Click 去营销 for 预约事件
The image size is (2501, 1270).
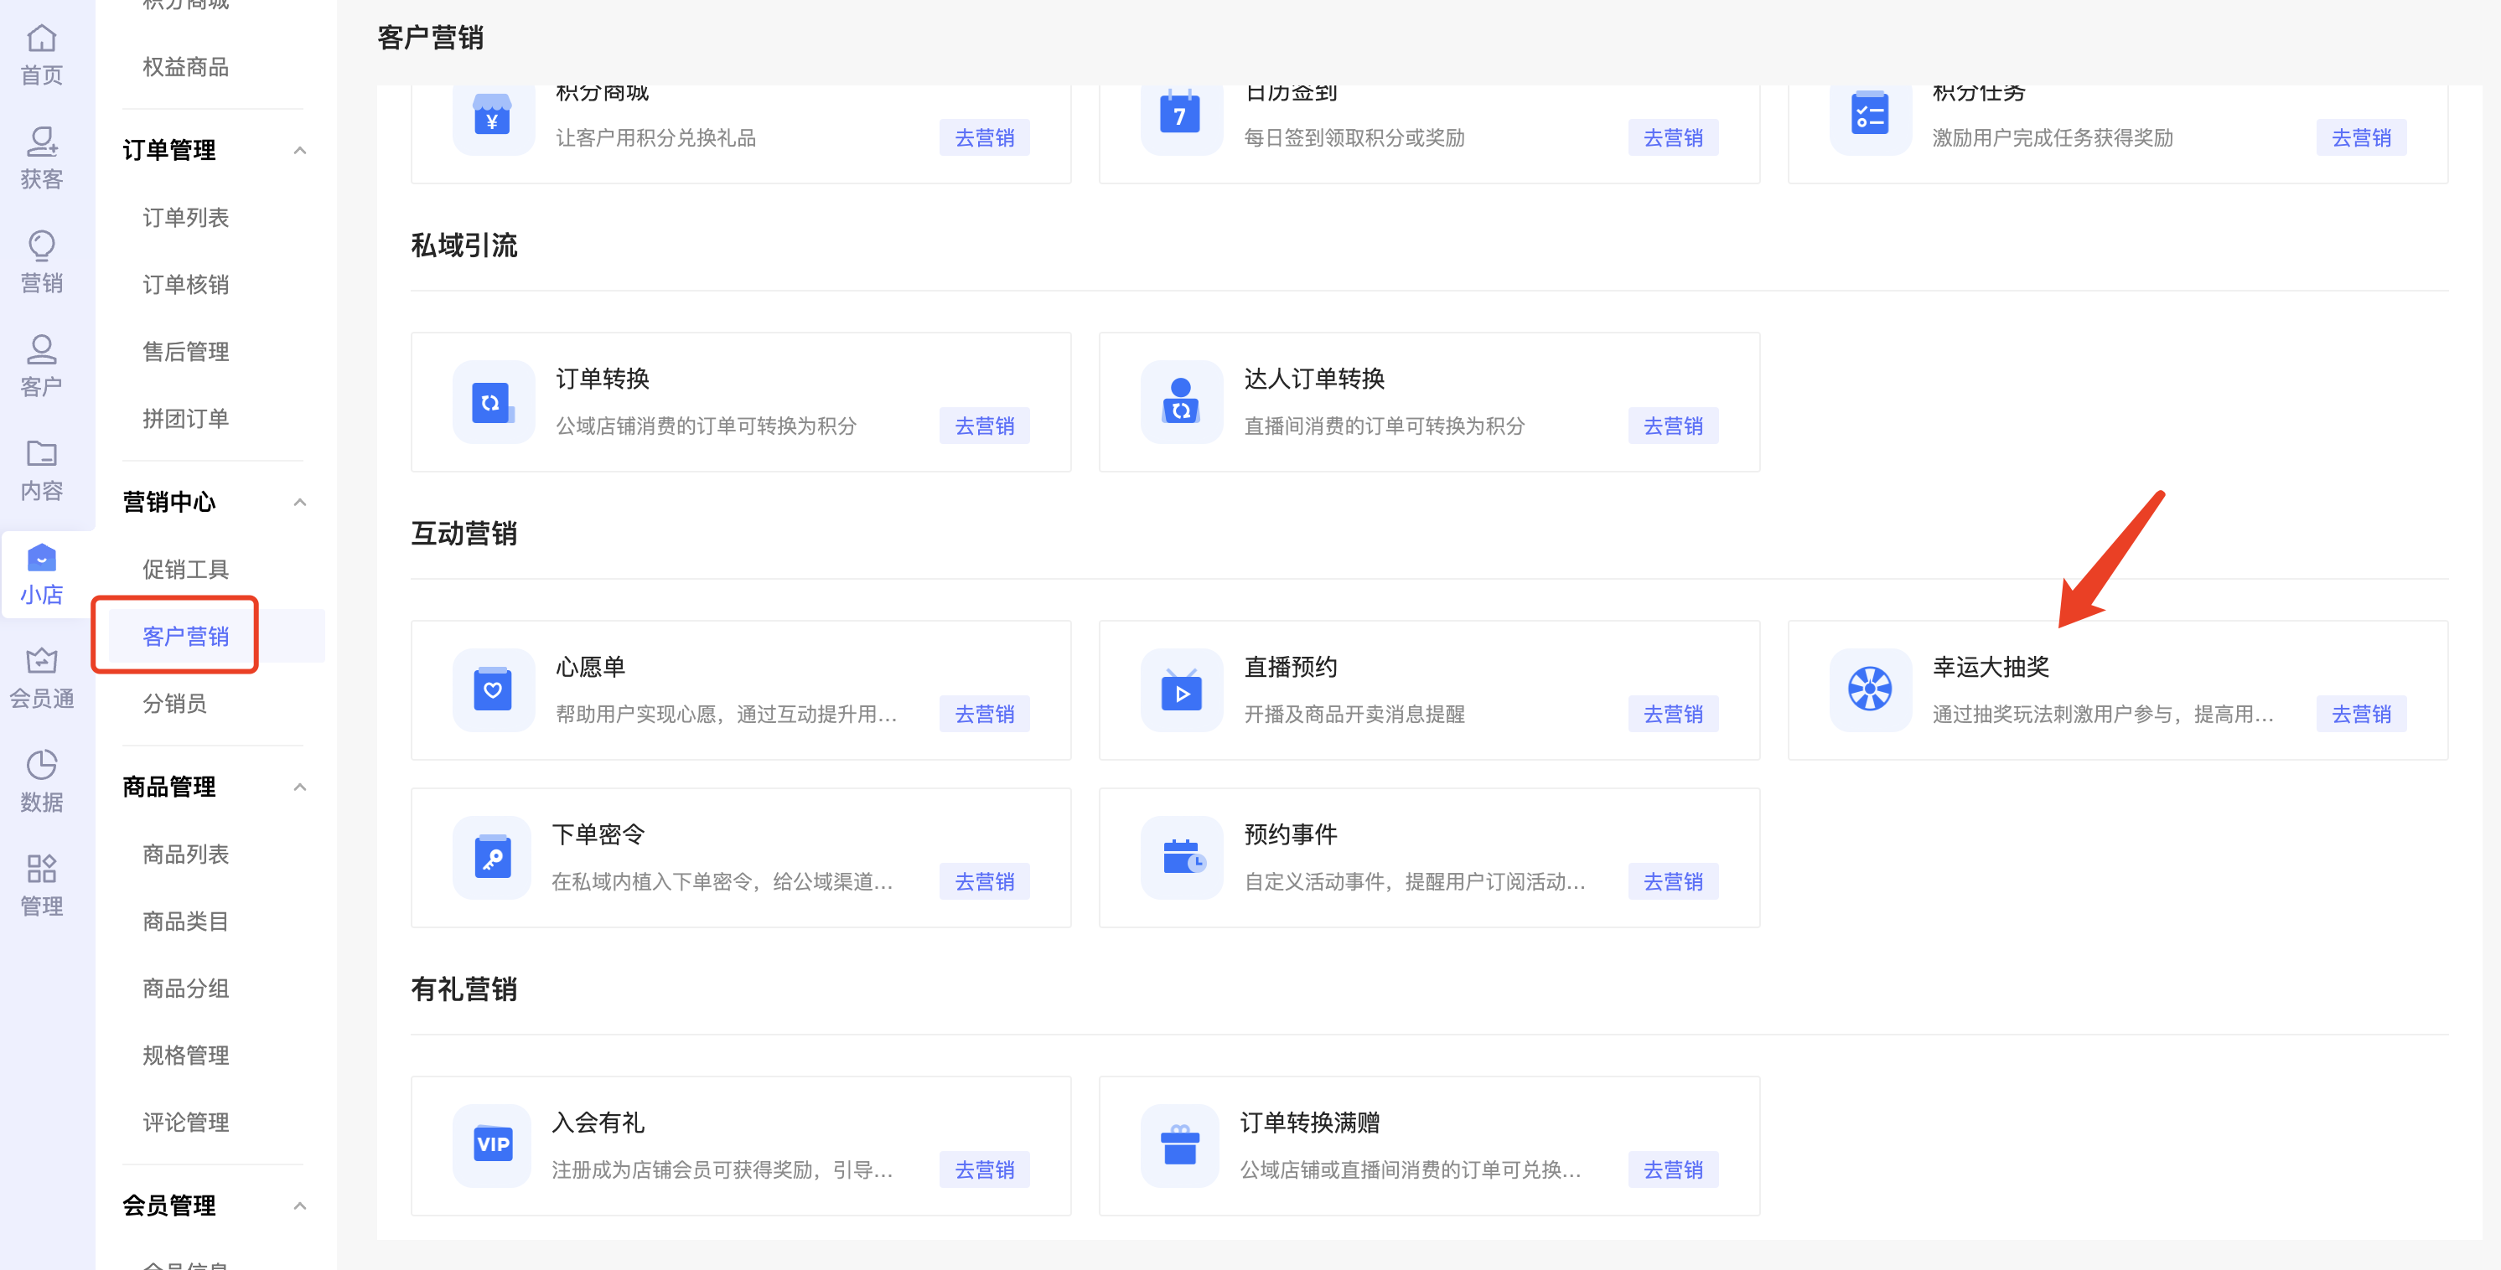click(1673, 882)
